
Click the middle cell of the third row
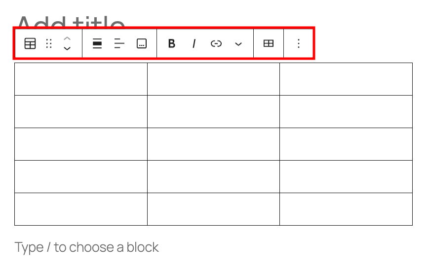click(213, 144)
